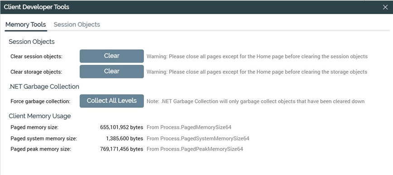The image size is (393, 175).
Task: Click the storage objects warning text
Action: pos(257,72)
